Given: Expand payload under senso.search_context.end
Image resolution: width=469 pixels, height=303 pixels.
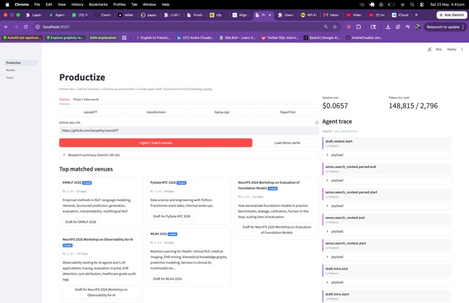Looking at the screenshot, I should (x=387, y=231).
